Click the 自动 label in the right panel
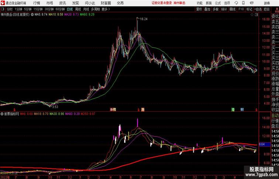The image size is (279, 179). point(275,116)
